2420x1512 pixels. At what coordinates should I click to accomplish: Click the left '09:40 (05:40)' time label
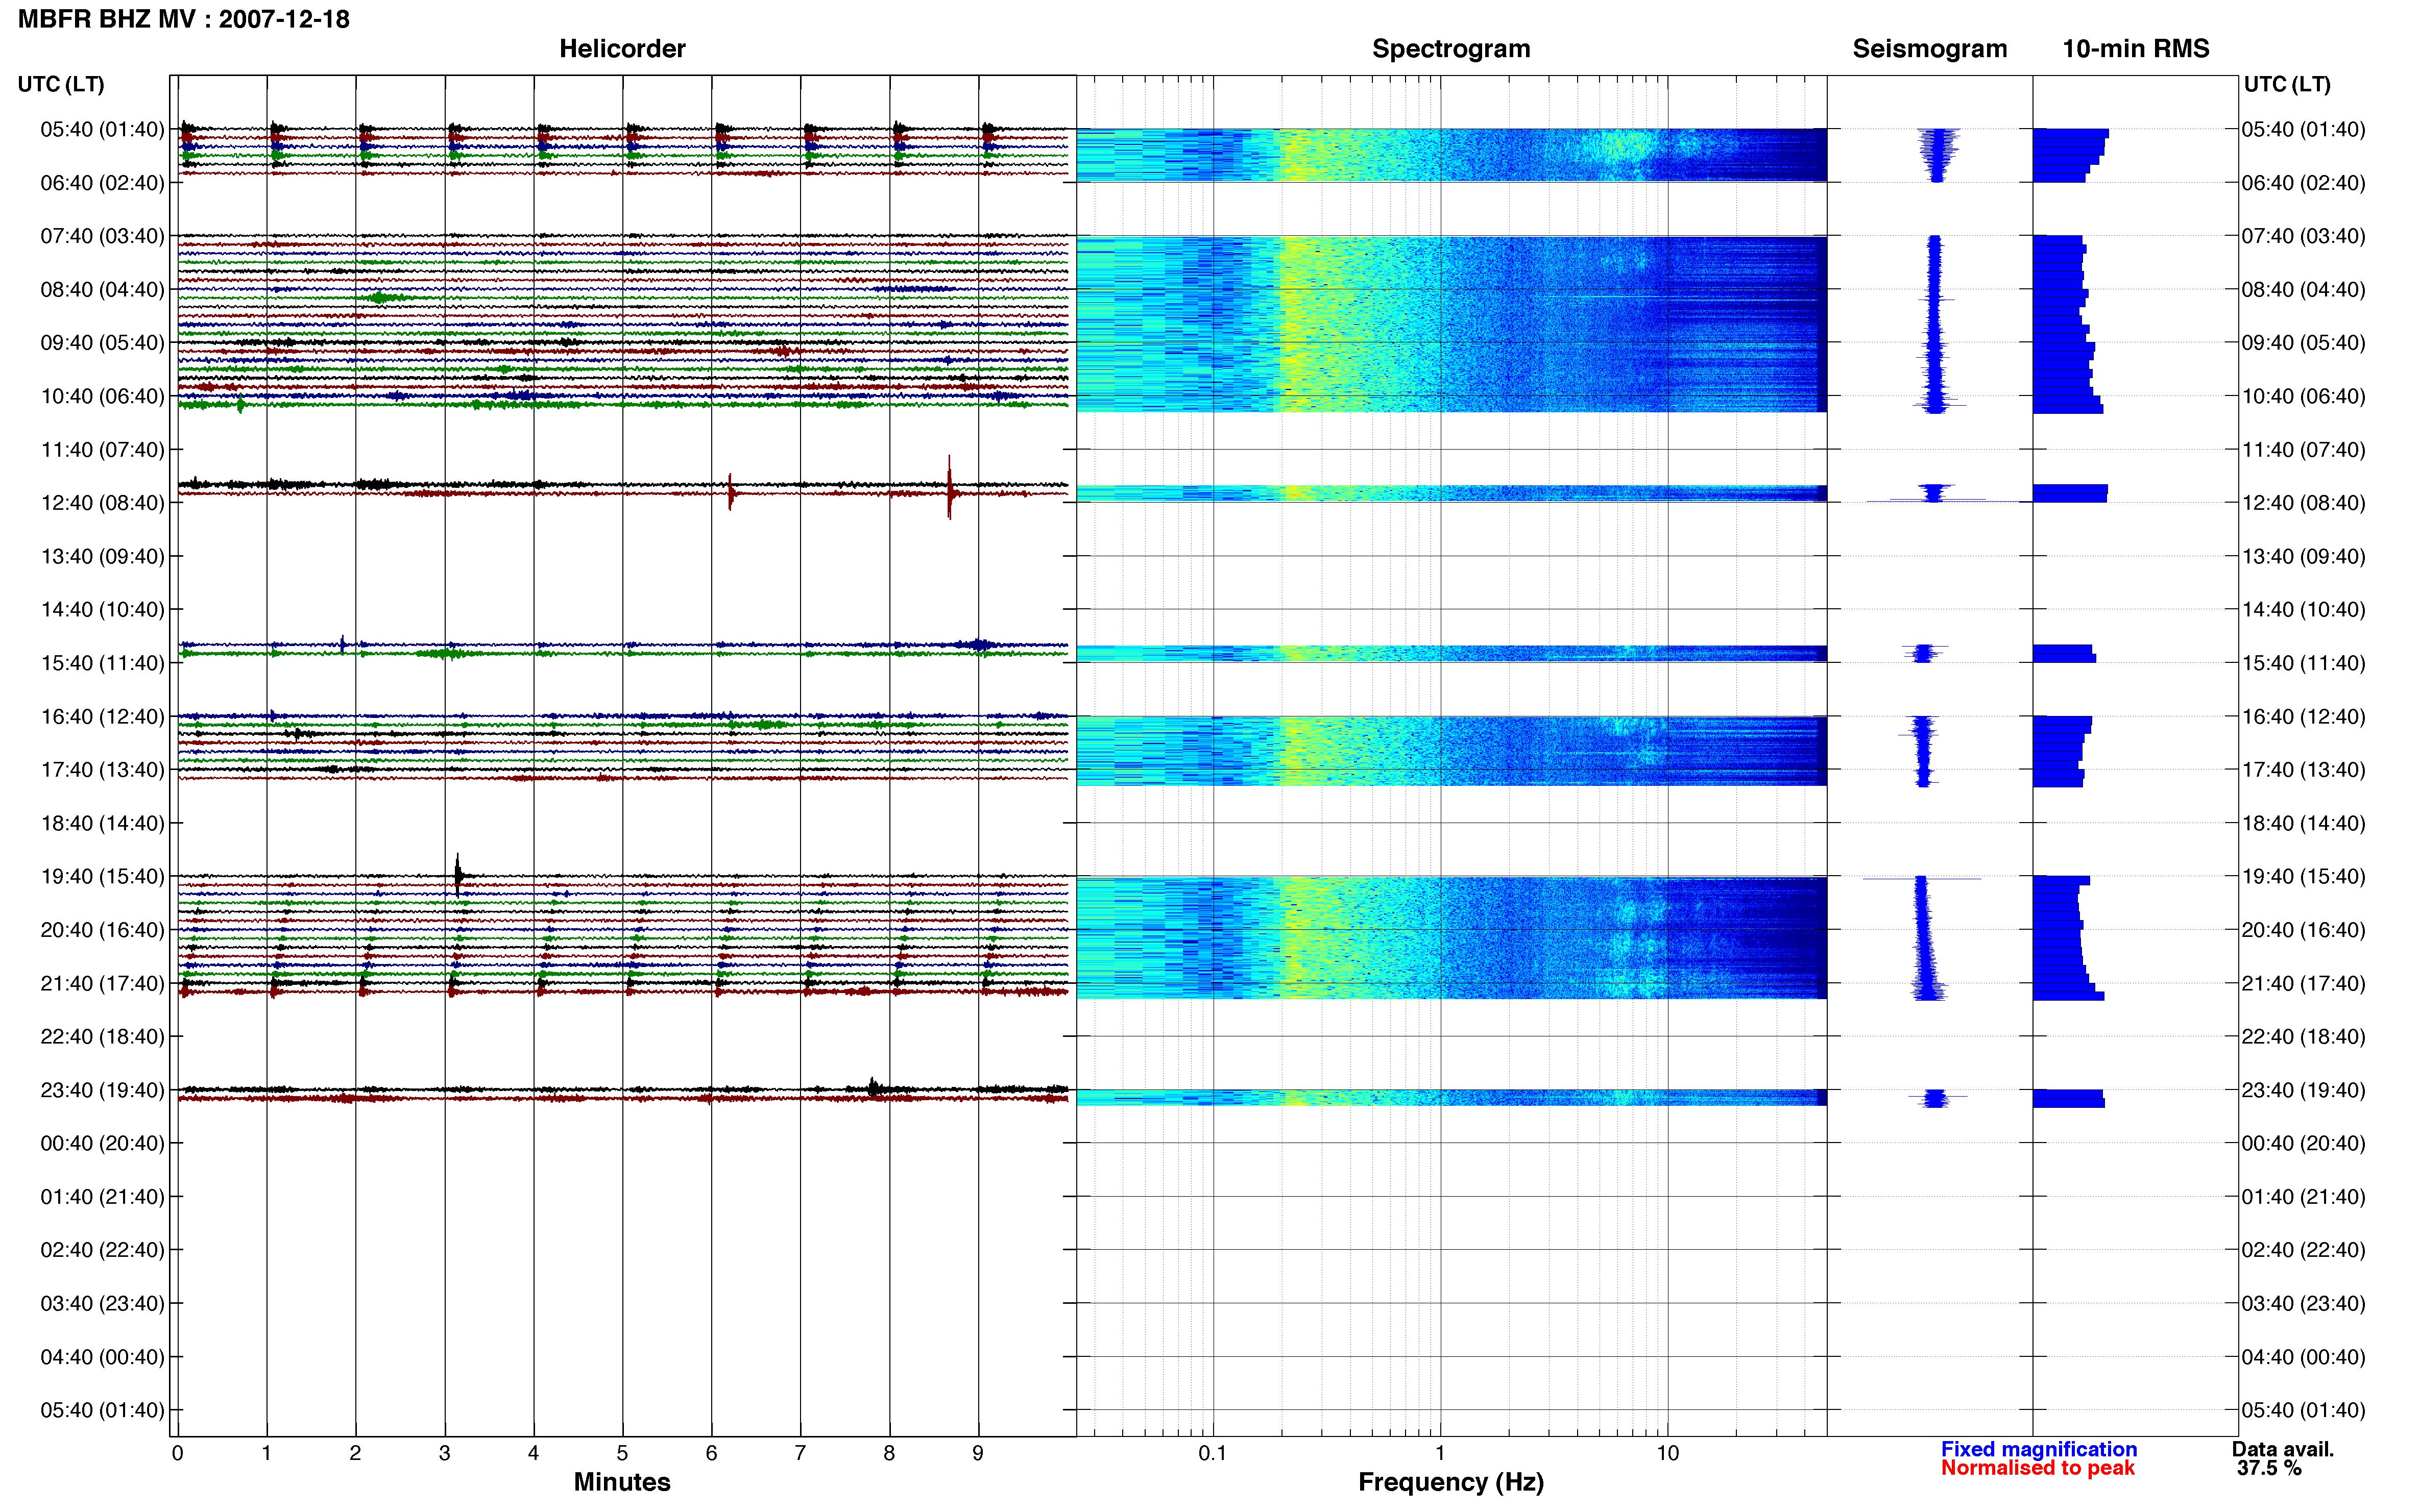(x=102, y=342)
